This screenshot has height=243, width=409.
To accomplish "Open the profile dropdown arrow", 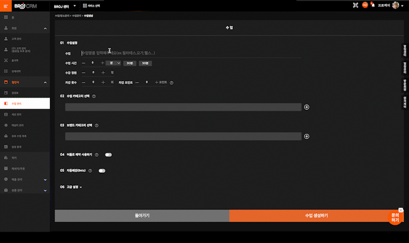I will [402, 6].
